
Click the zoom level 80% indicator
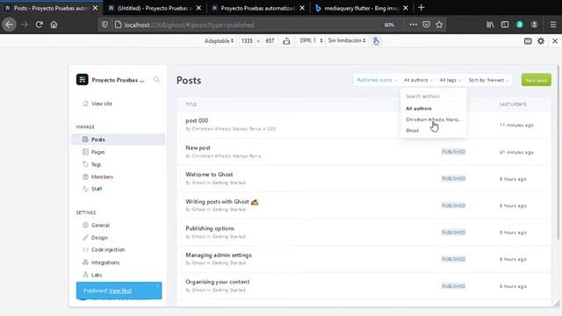[389, 25]
